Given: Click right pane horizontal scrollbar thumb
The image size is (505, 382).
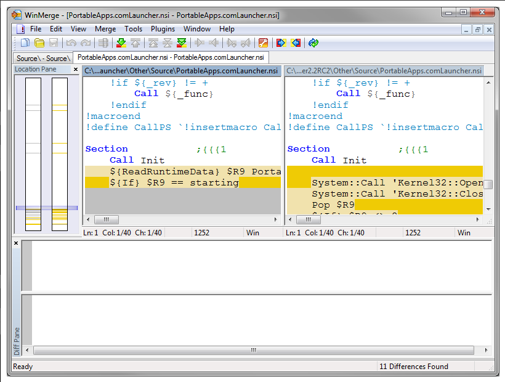Looking at the screenshot, I should coord(308,220).
